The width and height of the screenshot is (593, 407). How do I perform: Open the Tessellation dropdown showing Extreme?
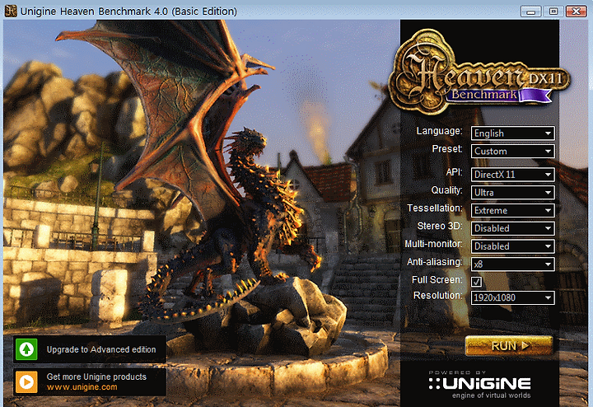[x=513, y=210]
